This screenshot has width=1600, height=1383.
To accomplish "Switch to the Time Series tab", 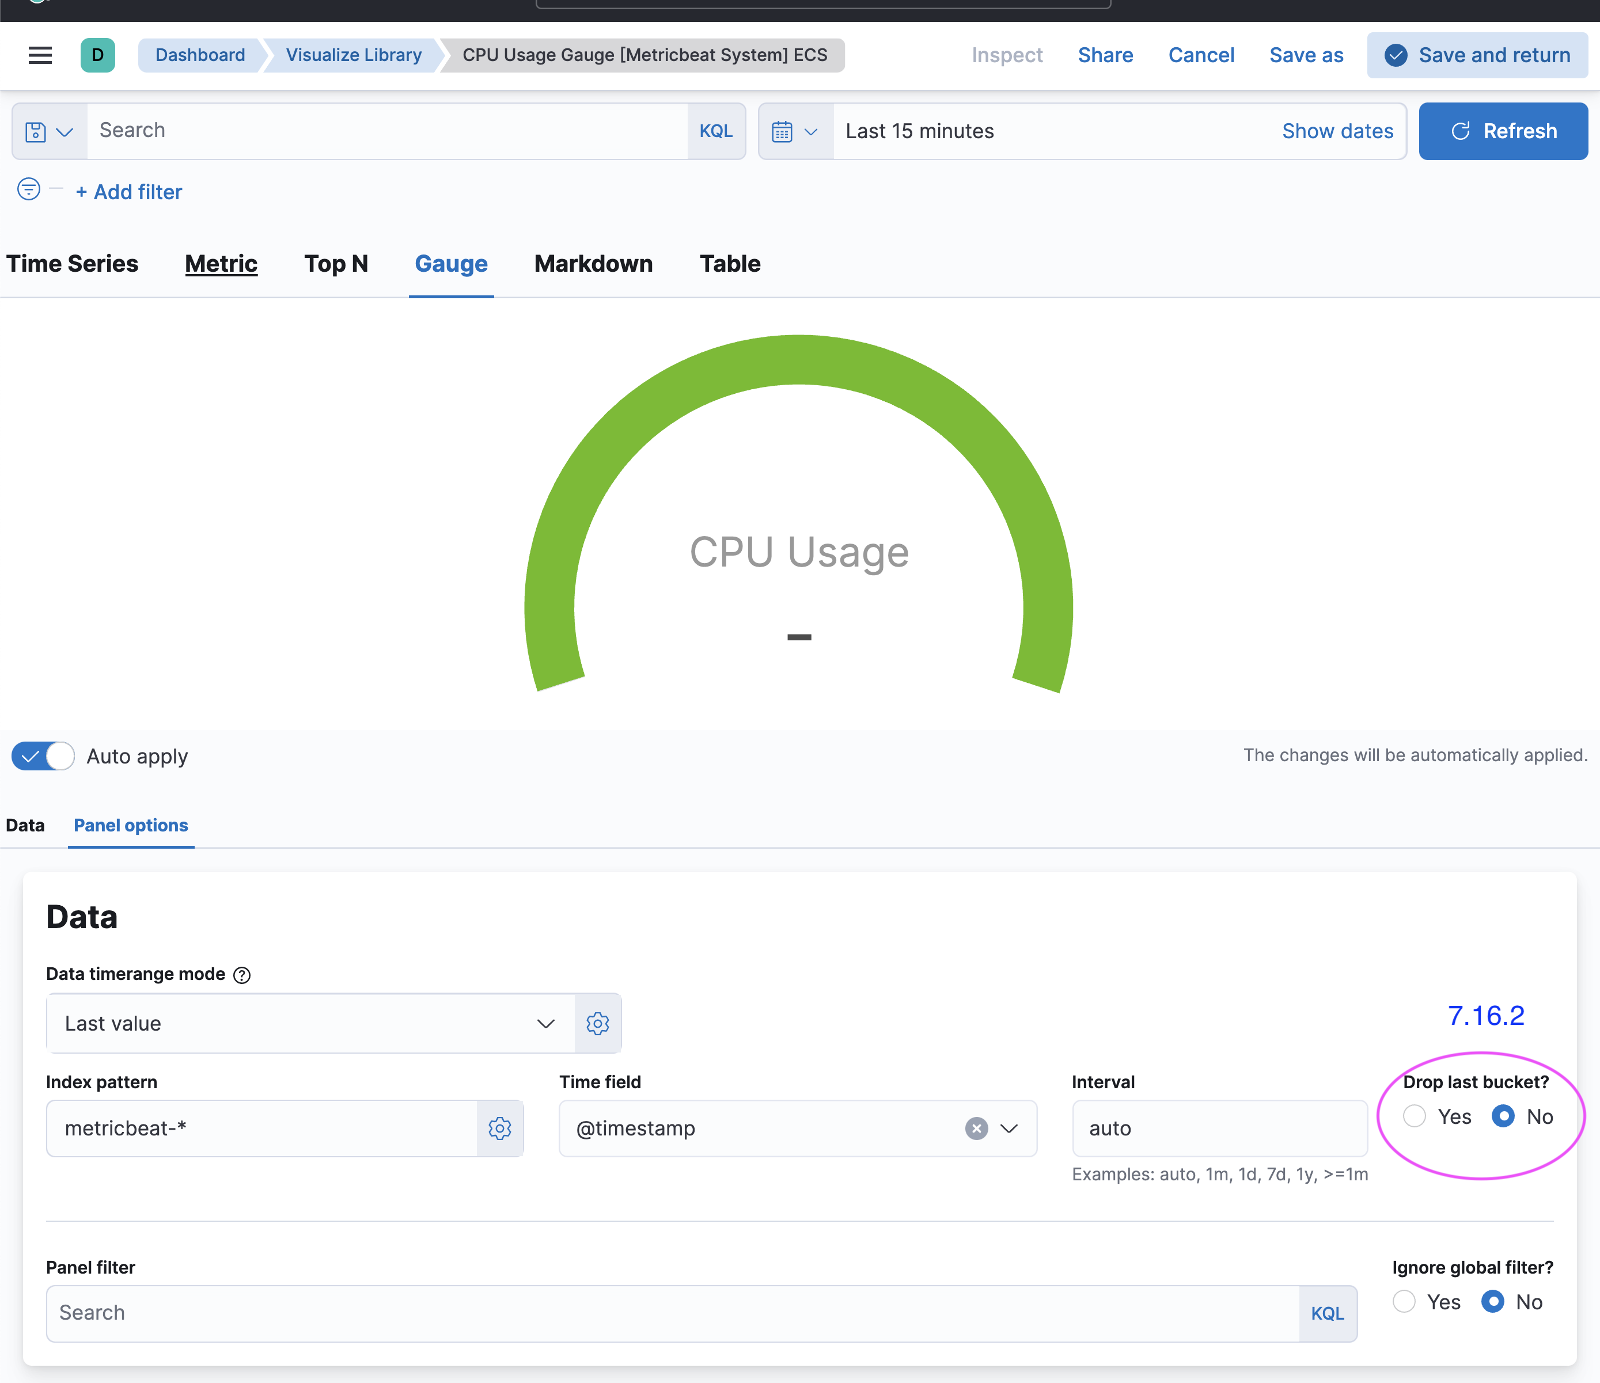I will coord(72,263).
